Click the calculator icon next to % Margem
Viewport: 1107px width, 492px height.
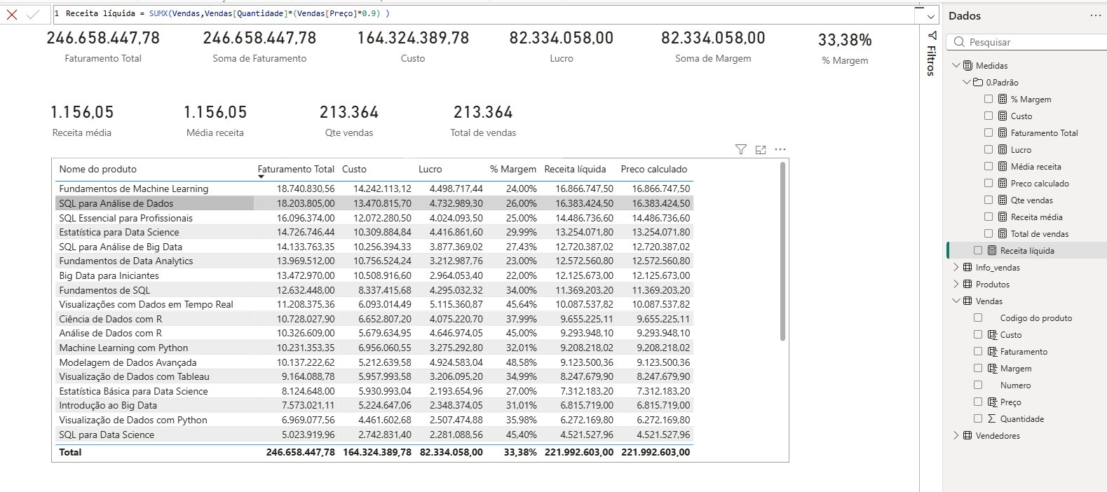pos(1003,99)
